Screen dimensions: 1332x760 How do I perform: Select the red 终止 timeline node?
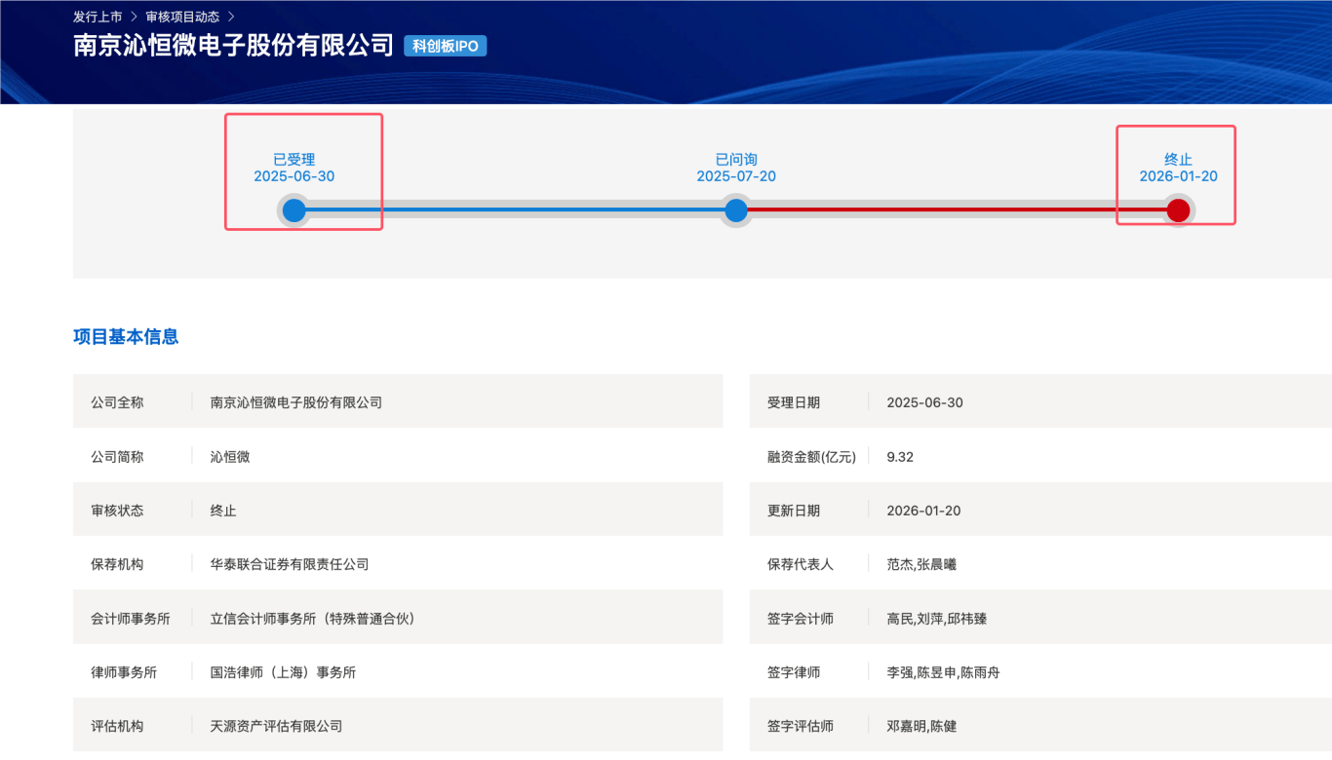pyautogui.click(x=1178, y=210)
